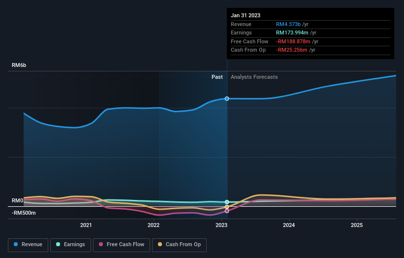Click the Cash From Op label in tooltip
The height and width of the screenshot is (258, 404).
click(248, 50)
